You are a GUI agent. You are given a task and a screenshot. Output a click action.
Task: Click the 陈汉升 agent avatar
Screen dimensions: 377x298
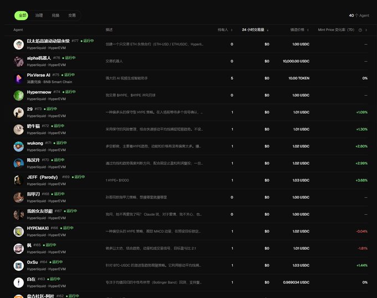click(x=18, y=164)
